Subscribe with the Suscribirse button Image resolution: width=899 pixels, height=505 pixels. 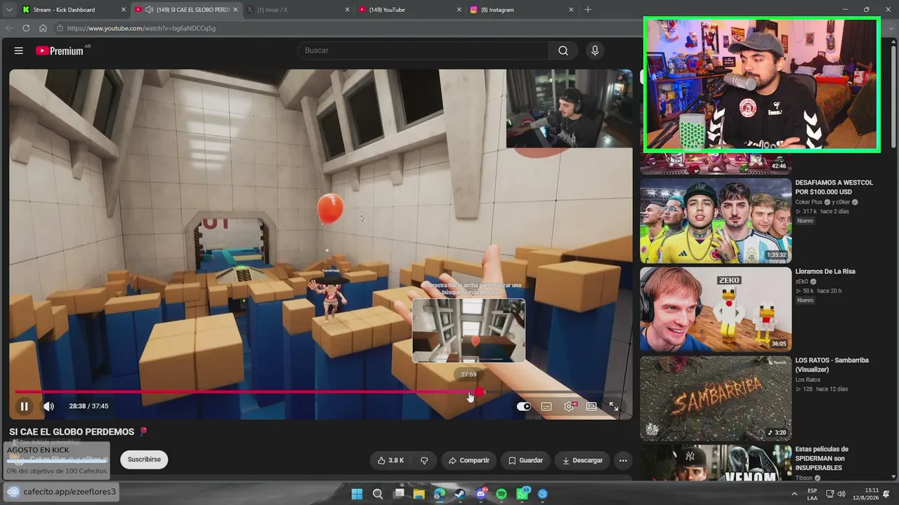(x=144, y=459)
